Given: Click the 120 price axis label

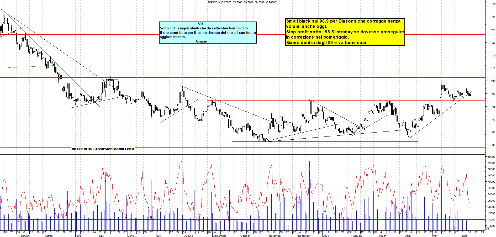Looking at the screenshot, I should tap(493, 43).
